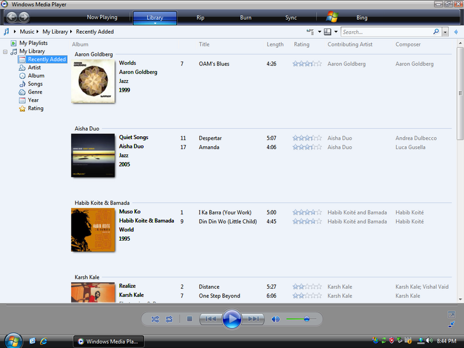
Task: Turn repeat on
Action: (169, 319)
